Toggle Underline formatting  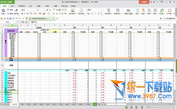click(x=28, y=14)
